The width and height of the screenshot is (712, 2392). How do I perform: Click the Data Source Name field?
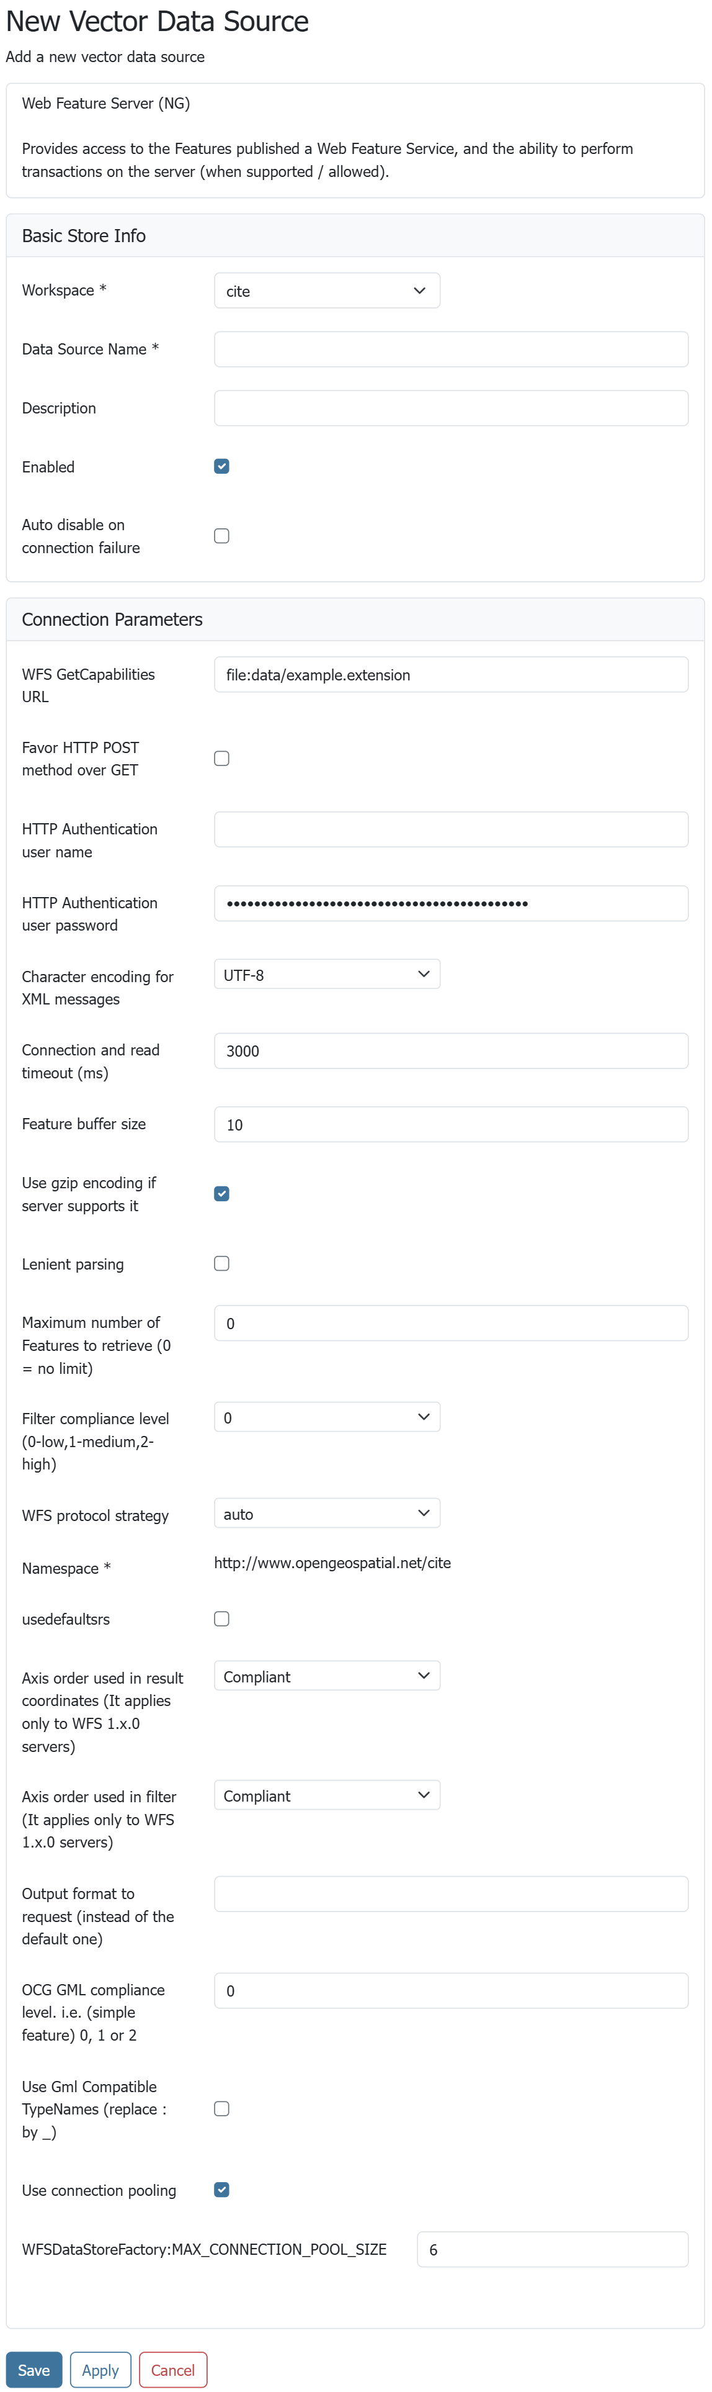point(450,349)
